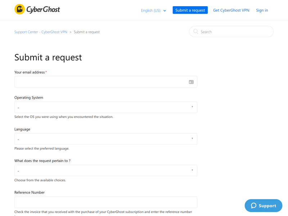Screen dimensions: 288x216
Task: Click the chat bubble icon on Support button
Action: coord(253,206)
